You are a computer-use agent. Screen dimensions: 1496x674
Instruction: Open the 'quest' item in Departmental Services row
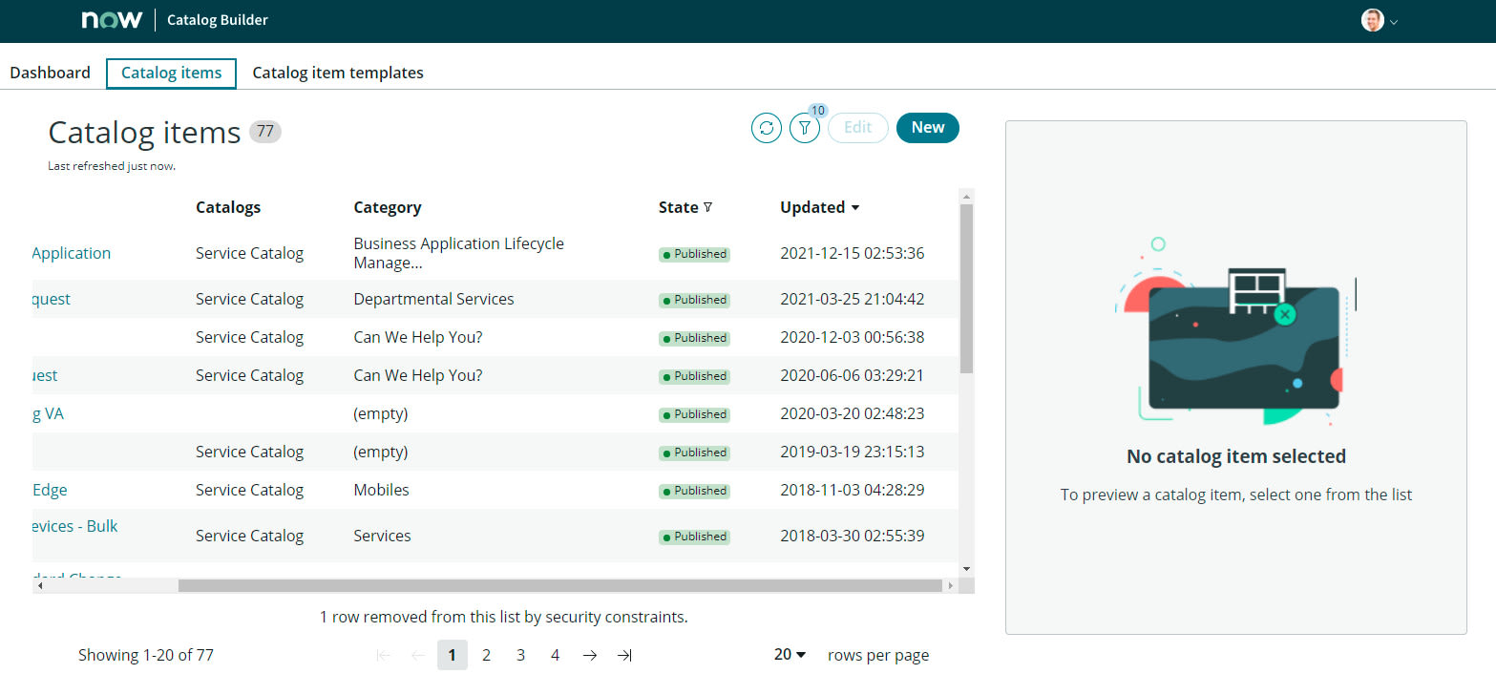52,299
